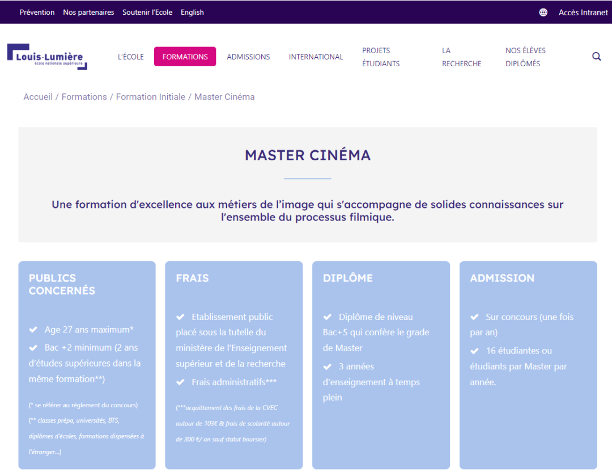Image resolution: width=612 pixels, height=473 pixels.
Task: Open PROJETS ÉTUDIANTS menu
Action: (x=381, y=57)
